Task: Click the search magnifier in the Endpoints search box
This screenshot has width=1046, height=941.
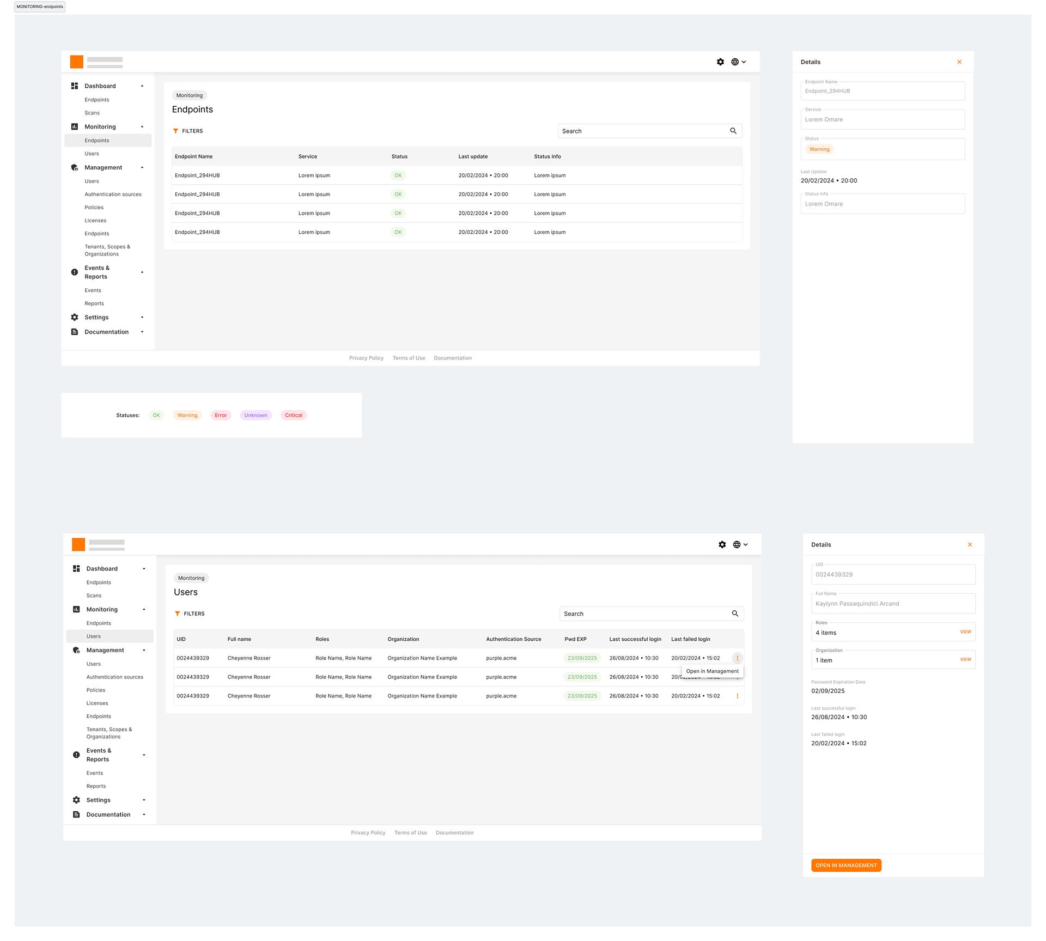Action: 733,131
